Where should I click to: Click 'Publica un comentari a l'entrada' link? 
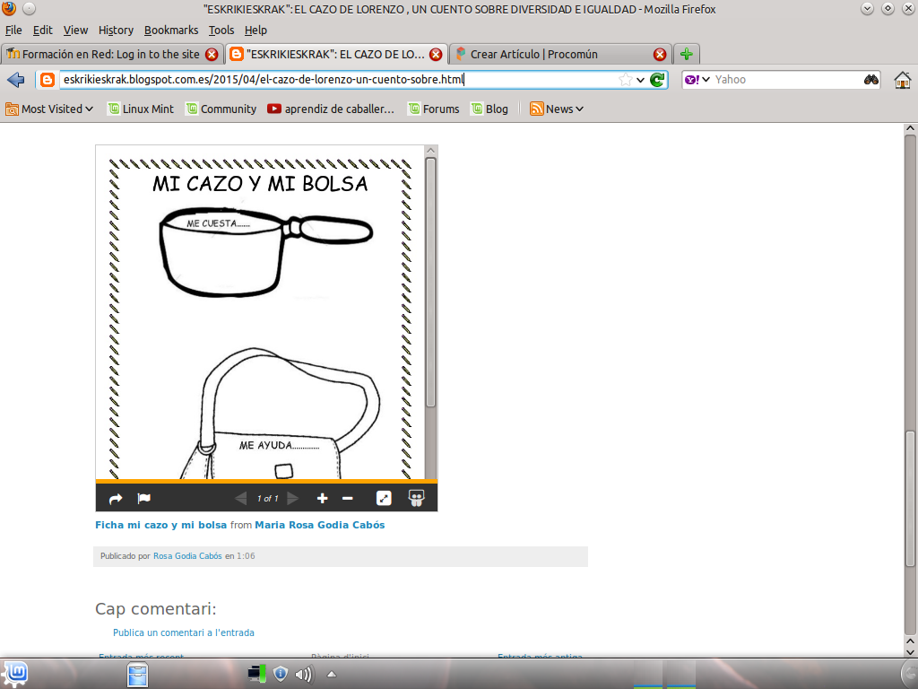click(x=184, y=632)
